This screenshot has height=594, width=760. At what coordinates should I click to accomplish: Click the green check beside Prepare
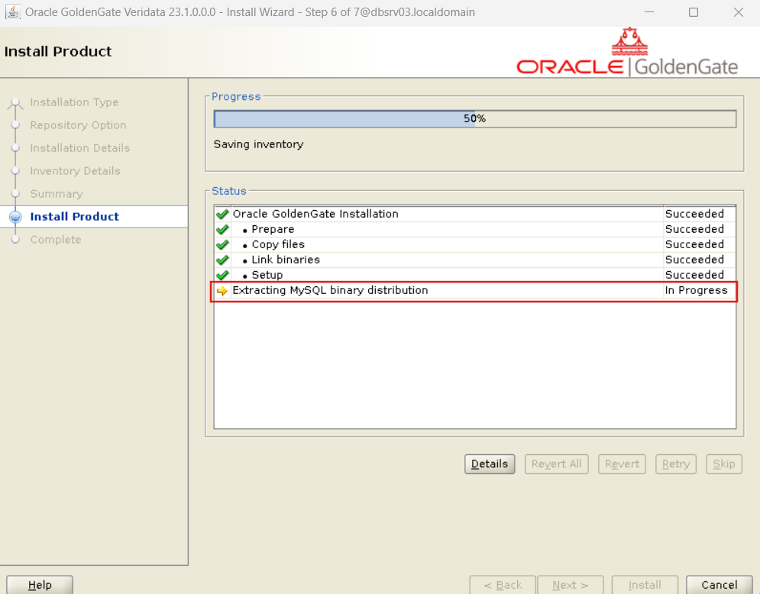(x=222, y=229)
